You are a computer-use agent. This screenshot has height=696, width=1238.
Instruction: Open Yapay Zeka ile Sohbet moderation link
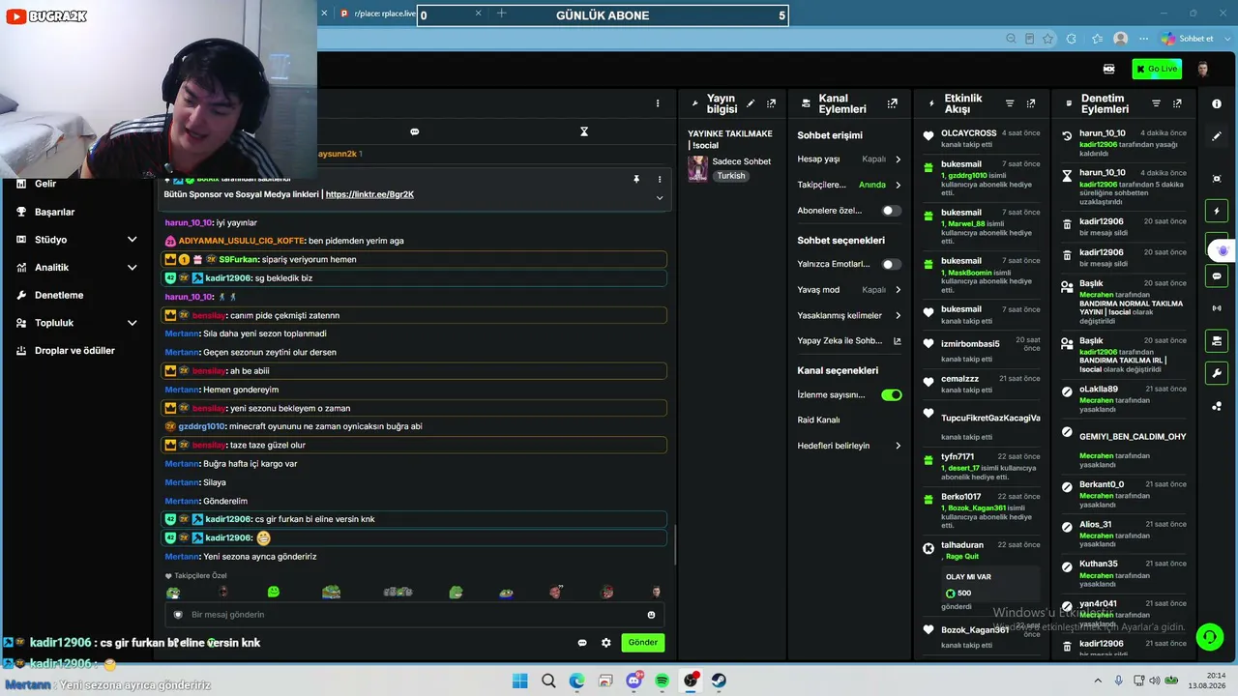tap(849, 341)
